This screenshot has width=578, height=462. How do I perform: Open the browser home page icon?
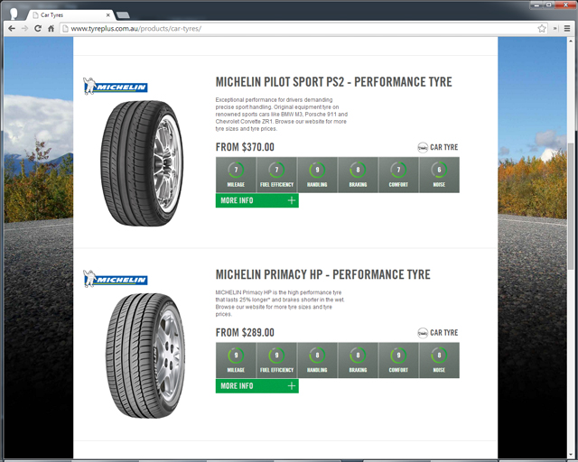click(x=51, y=28)
